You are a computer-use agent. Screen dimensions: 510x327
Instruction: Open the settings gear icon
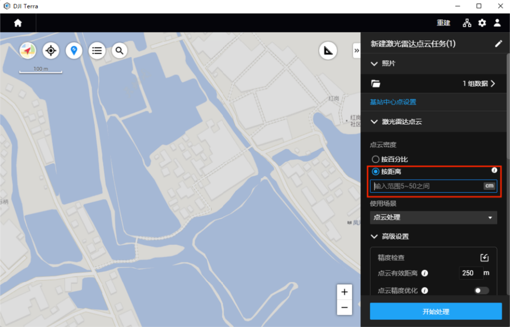[482, 23]
